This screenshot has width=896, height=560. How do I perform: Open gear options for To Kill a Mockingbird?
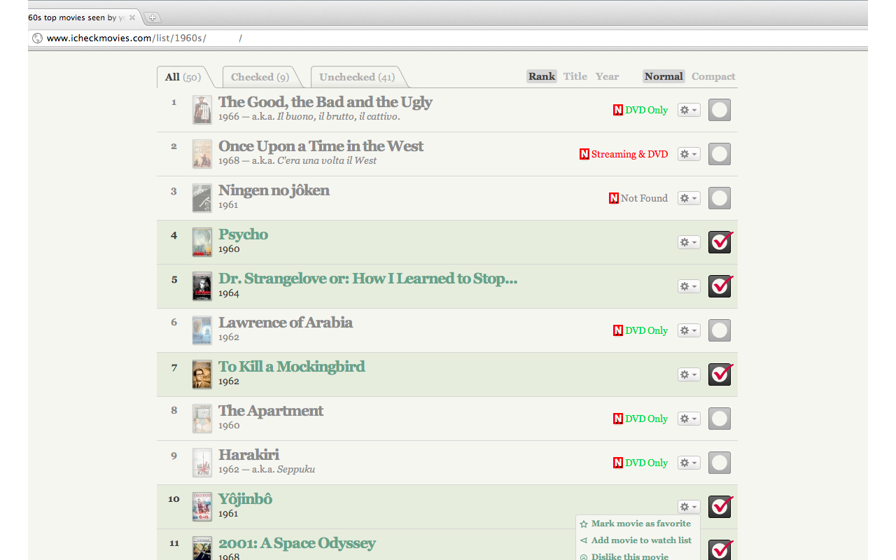click(689, 374)
